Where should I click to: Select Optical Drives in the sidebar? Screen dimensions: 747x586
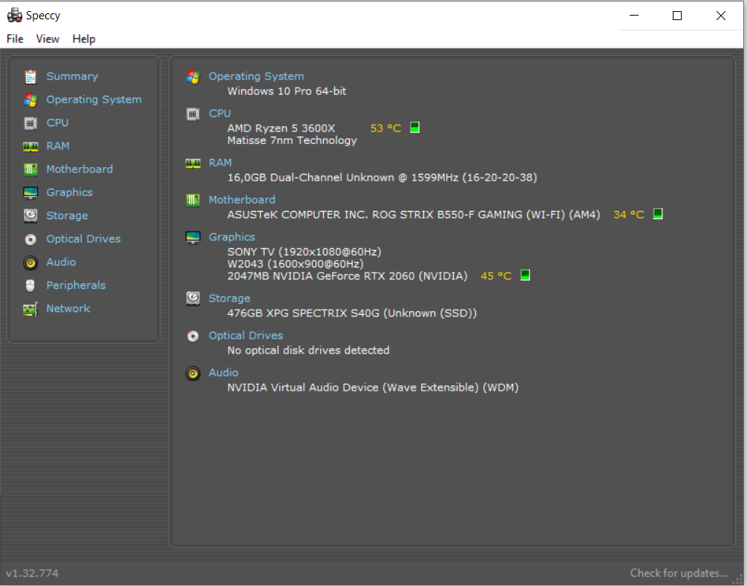(x=83, y=239)
